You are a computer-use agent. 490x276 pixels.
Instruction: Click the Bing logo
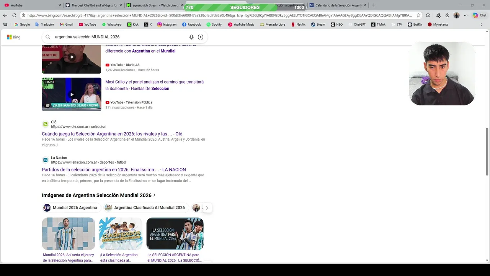(13, 37)
